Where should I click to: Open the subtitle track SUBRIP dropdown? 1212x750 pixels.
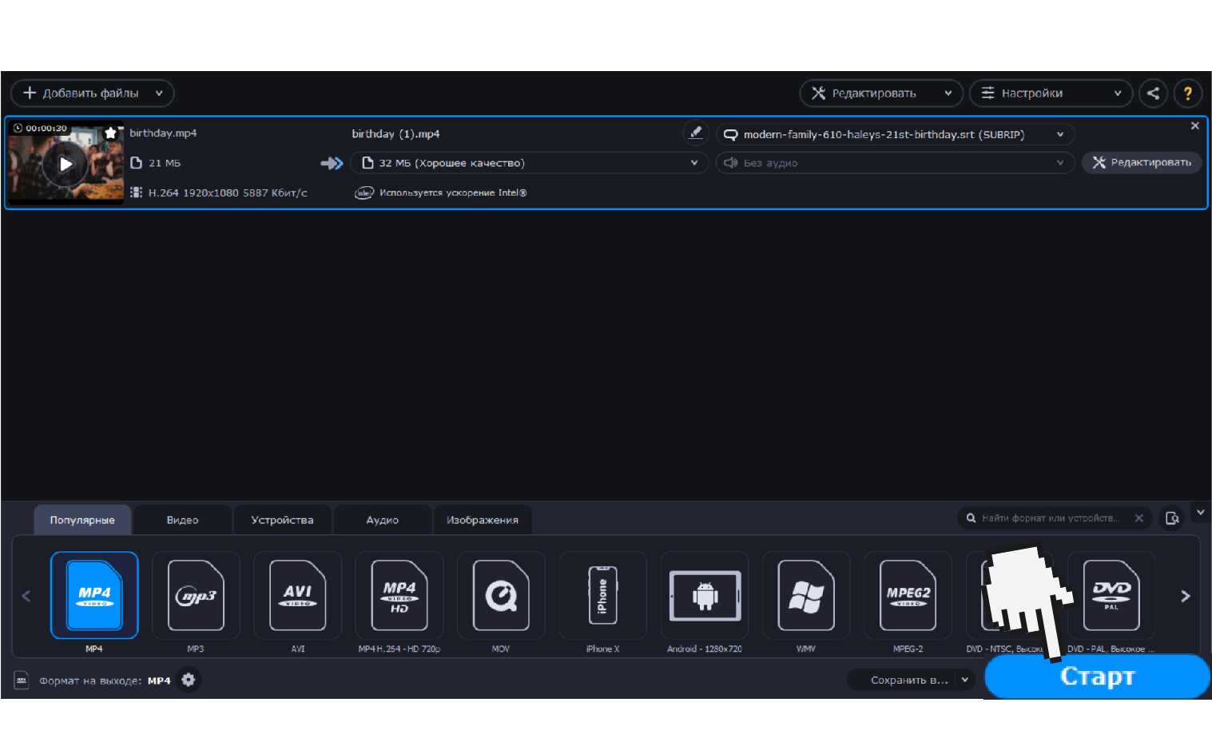(894, 134)
